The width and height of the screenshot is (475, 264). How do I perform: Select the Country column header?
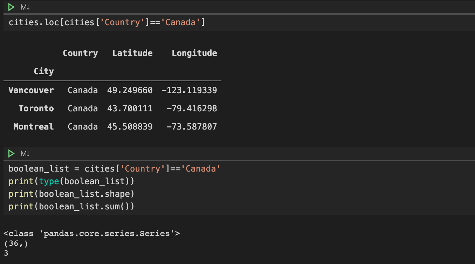click(x=80, y=53)
